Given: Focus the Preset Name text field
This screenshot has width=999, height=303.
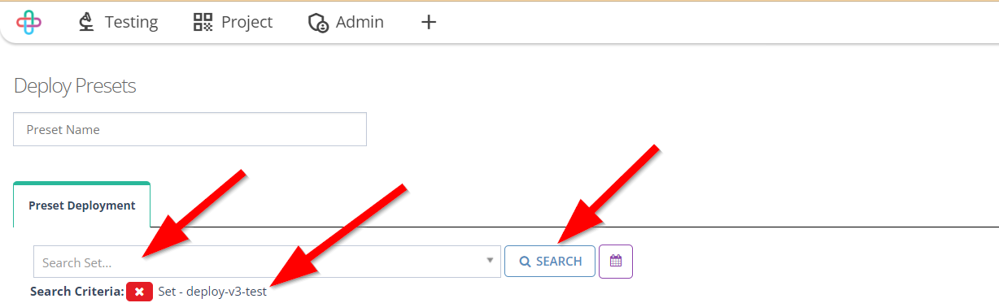Looking at the screenshot, I should (190, 129).
